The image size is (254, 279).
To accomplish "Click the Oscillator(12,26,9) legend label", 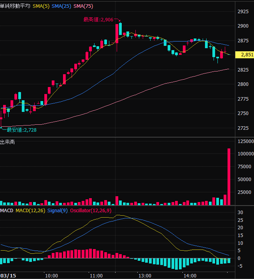I will point(91,211).
